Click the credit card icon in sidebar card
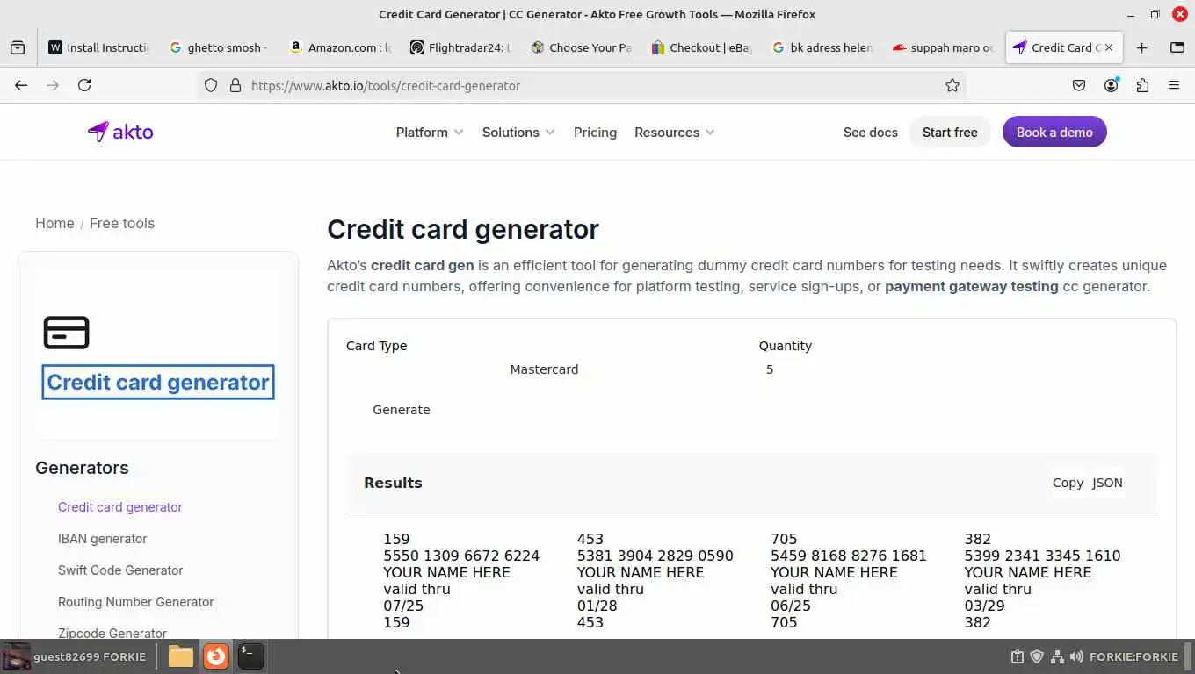This screenshot has width=1195, height=674. [x=66, y=333]
